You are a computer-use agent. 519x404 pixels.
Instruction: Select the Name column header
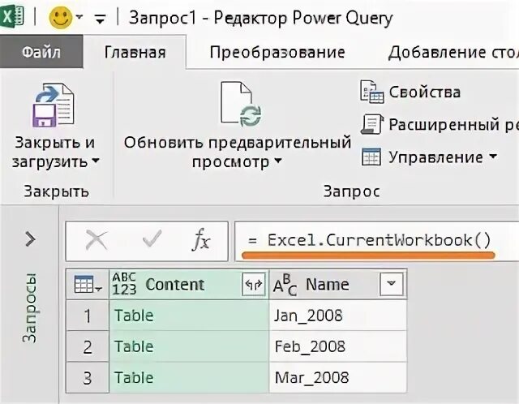click(x=328, y=284)
